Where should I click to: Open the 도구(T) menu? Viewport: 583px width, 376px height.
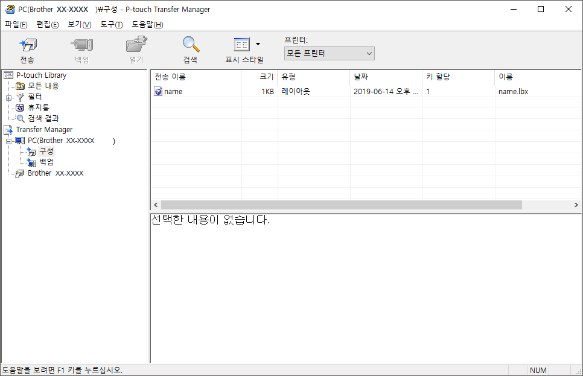tap(112, 25)
